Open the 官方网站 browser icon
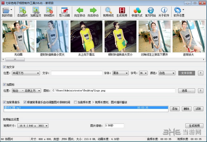This screenshot has height=142, width=207. [151, 10]
